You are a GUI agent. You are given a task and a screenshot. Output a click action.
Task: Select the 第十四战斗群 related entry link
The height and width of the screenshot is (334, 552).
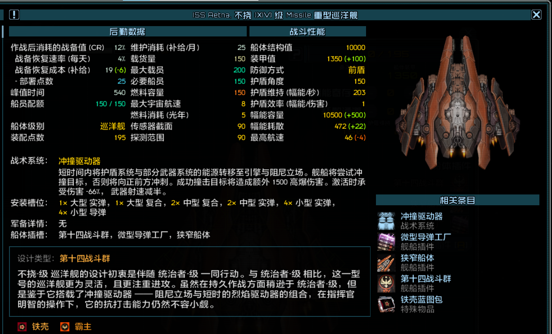click(x=425, y=279)
